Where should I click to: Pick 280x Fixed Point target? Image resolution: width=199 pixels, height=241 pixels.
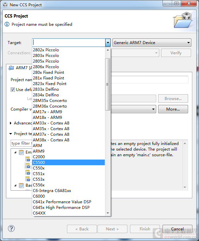click(69, 72)
